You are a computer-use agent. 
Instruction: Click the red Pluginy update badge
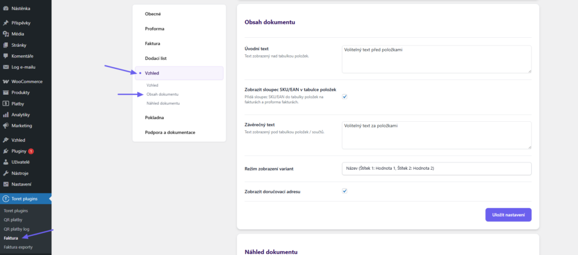coord(31,151)
